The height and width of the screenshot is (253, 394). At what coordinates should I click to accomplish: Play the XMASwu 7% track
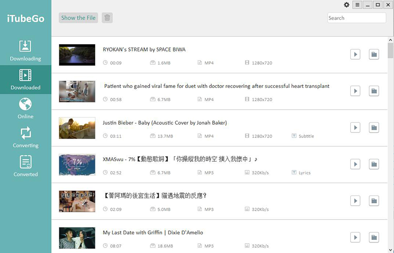pos(355,164)
